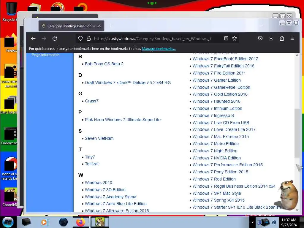Open a new tab with plus button

[x=111, y=26]
